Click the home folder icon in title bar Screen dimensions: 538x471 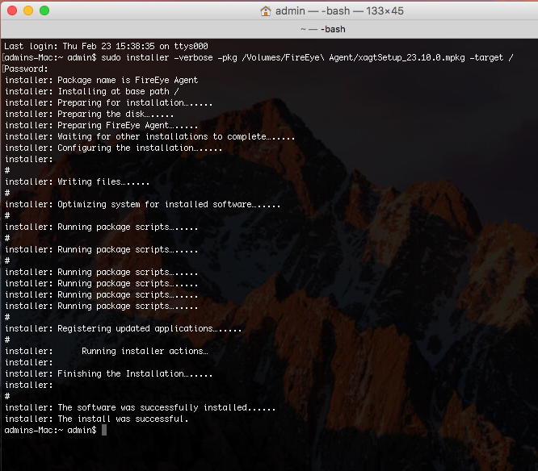tap(265, 11)
